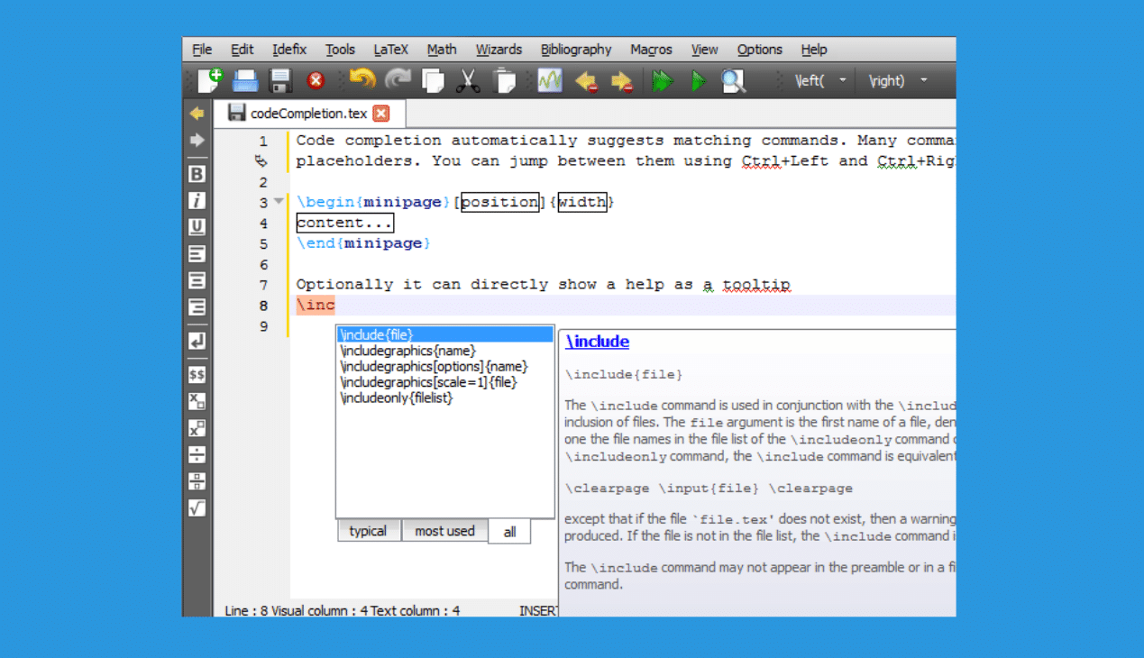Open the Macros menu
This screenshot has width=1144, height=658.
651,50
